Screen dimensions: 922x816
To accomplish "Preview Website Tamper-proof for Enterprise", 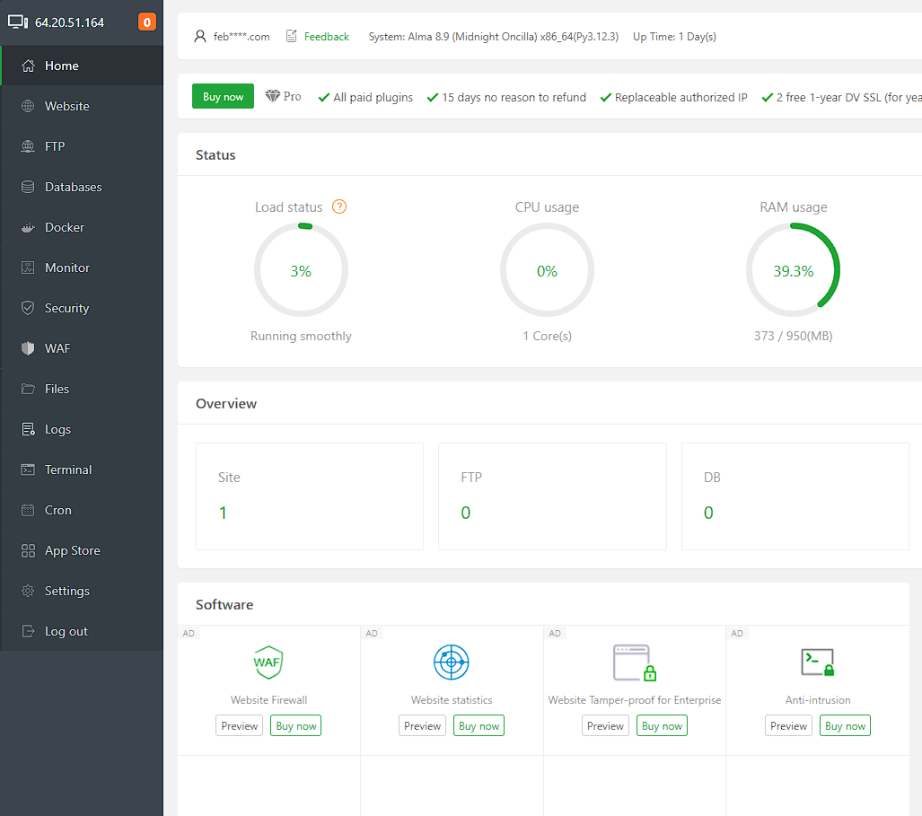I will click(605, 726).
